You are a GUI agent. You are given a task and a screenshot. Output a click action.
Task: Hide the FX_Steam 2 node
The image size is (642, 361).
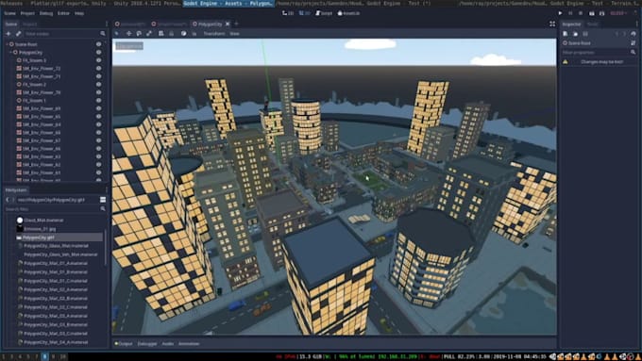pos(98,84)
